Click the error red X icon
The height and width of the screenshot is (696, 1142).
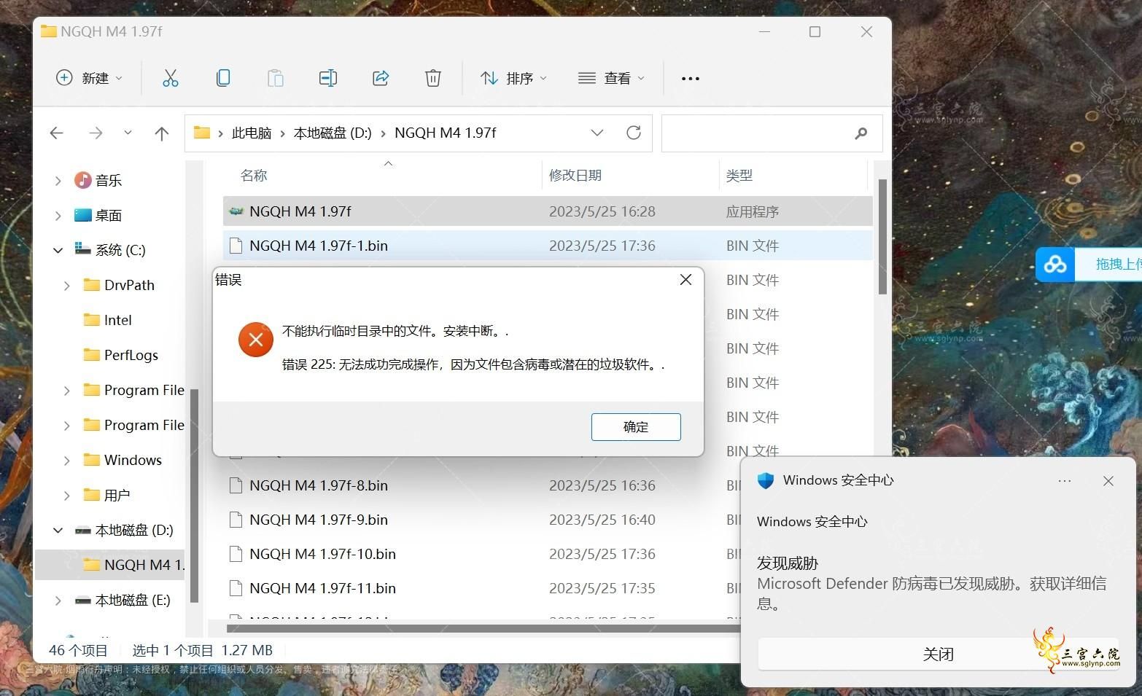(x=255, y=340)
